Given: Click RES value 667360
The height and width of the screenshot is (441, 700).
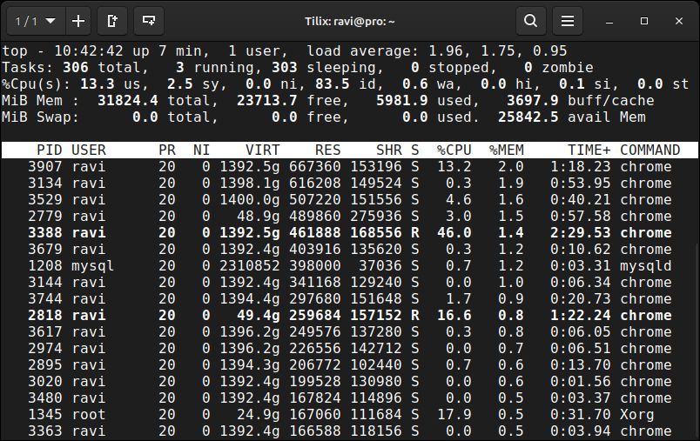Looking at the screenshot, I should coord(314,166).
